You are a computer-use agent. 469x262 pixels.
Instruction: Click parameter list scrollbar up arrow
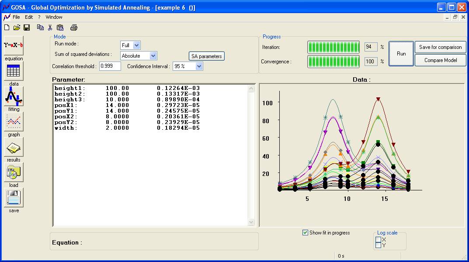[x=251, y=89]
